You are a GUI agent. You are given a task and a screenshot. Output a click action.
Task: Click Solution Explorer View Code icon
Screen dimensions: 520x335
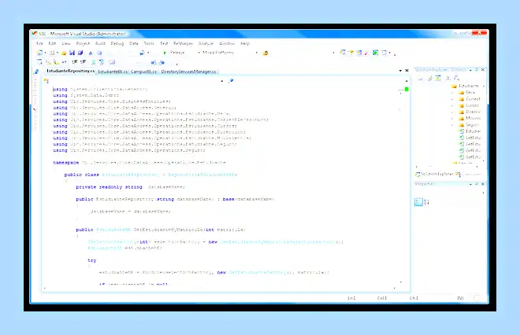pos(448,78)
